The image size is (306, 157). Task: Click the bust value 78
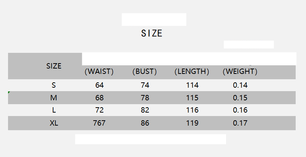145,98
